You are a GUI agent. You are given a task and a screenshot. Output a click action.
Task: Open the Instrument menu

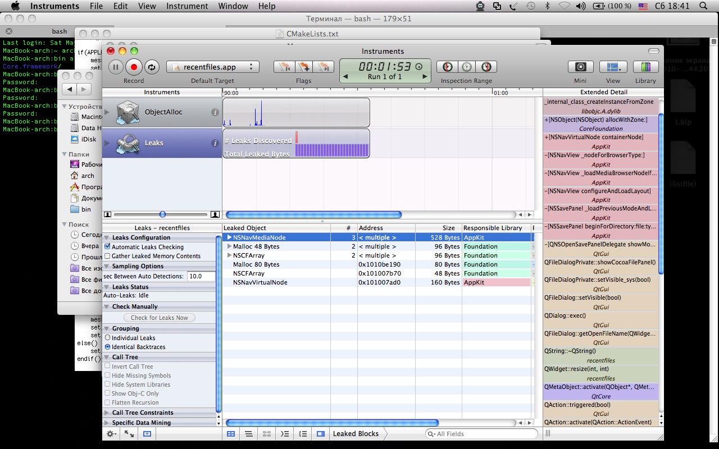tap(187, 6)
